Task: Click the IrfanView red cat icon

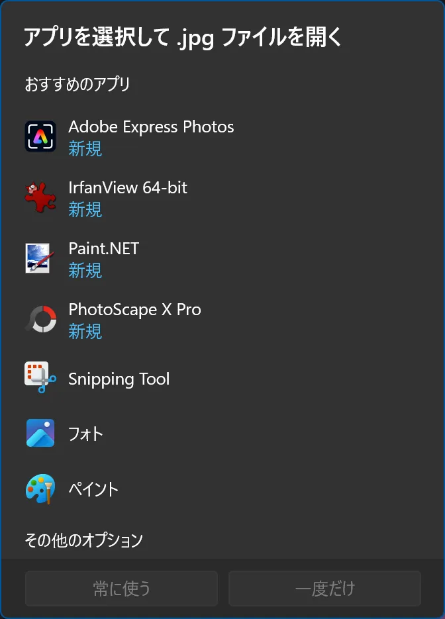Action: click(40, 197)
